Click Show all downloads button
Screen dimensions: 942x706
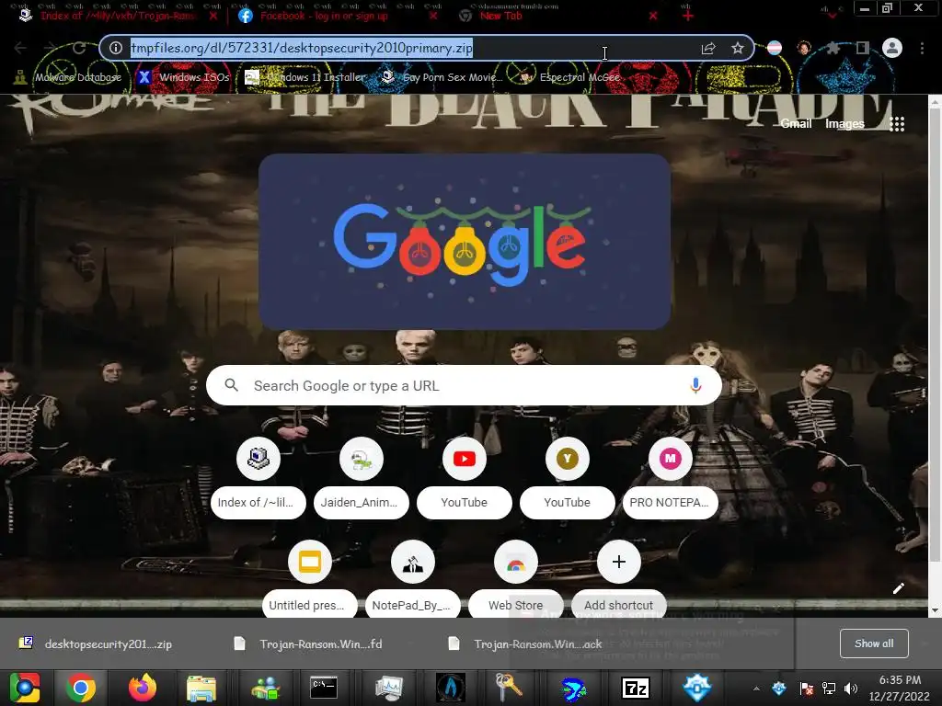pyautogui.click(x=874, y=643)
